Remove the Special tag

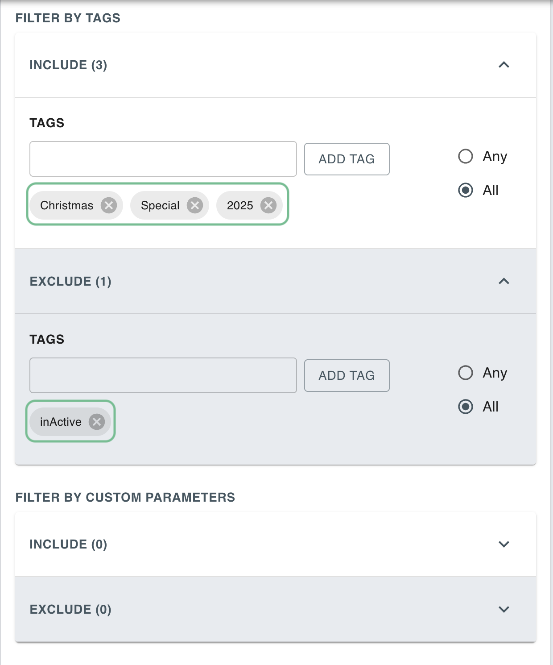pos(195,205)
